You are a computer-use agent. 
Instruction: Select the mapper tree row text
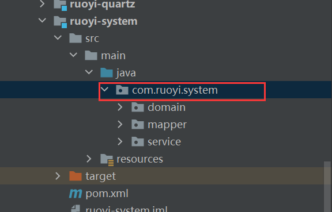pyautogui.click(x=167, y=125)
